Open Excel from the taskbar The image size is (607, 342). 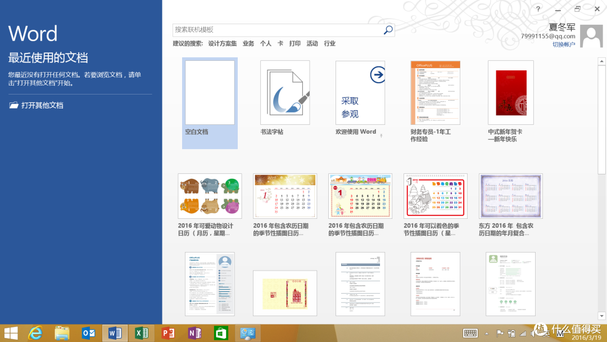tap(141, 333)
